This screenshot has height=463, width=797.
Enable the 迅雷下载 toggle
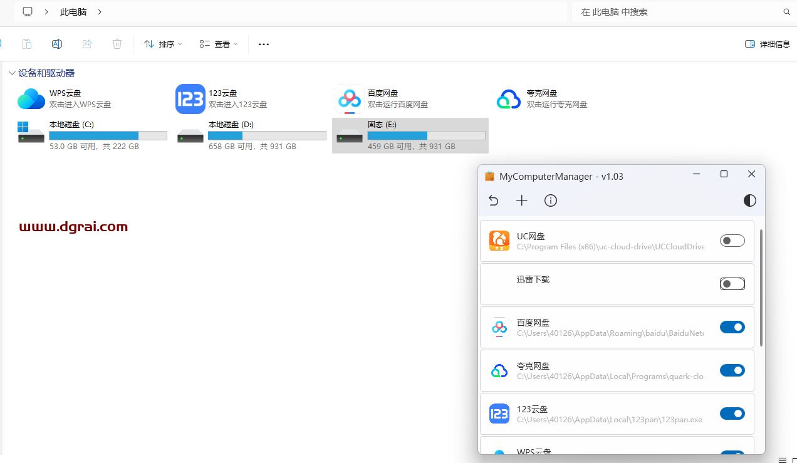tap(732, 284)
